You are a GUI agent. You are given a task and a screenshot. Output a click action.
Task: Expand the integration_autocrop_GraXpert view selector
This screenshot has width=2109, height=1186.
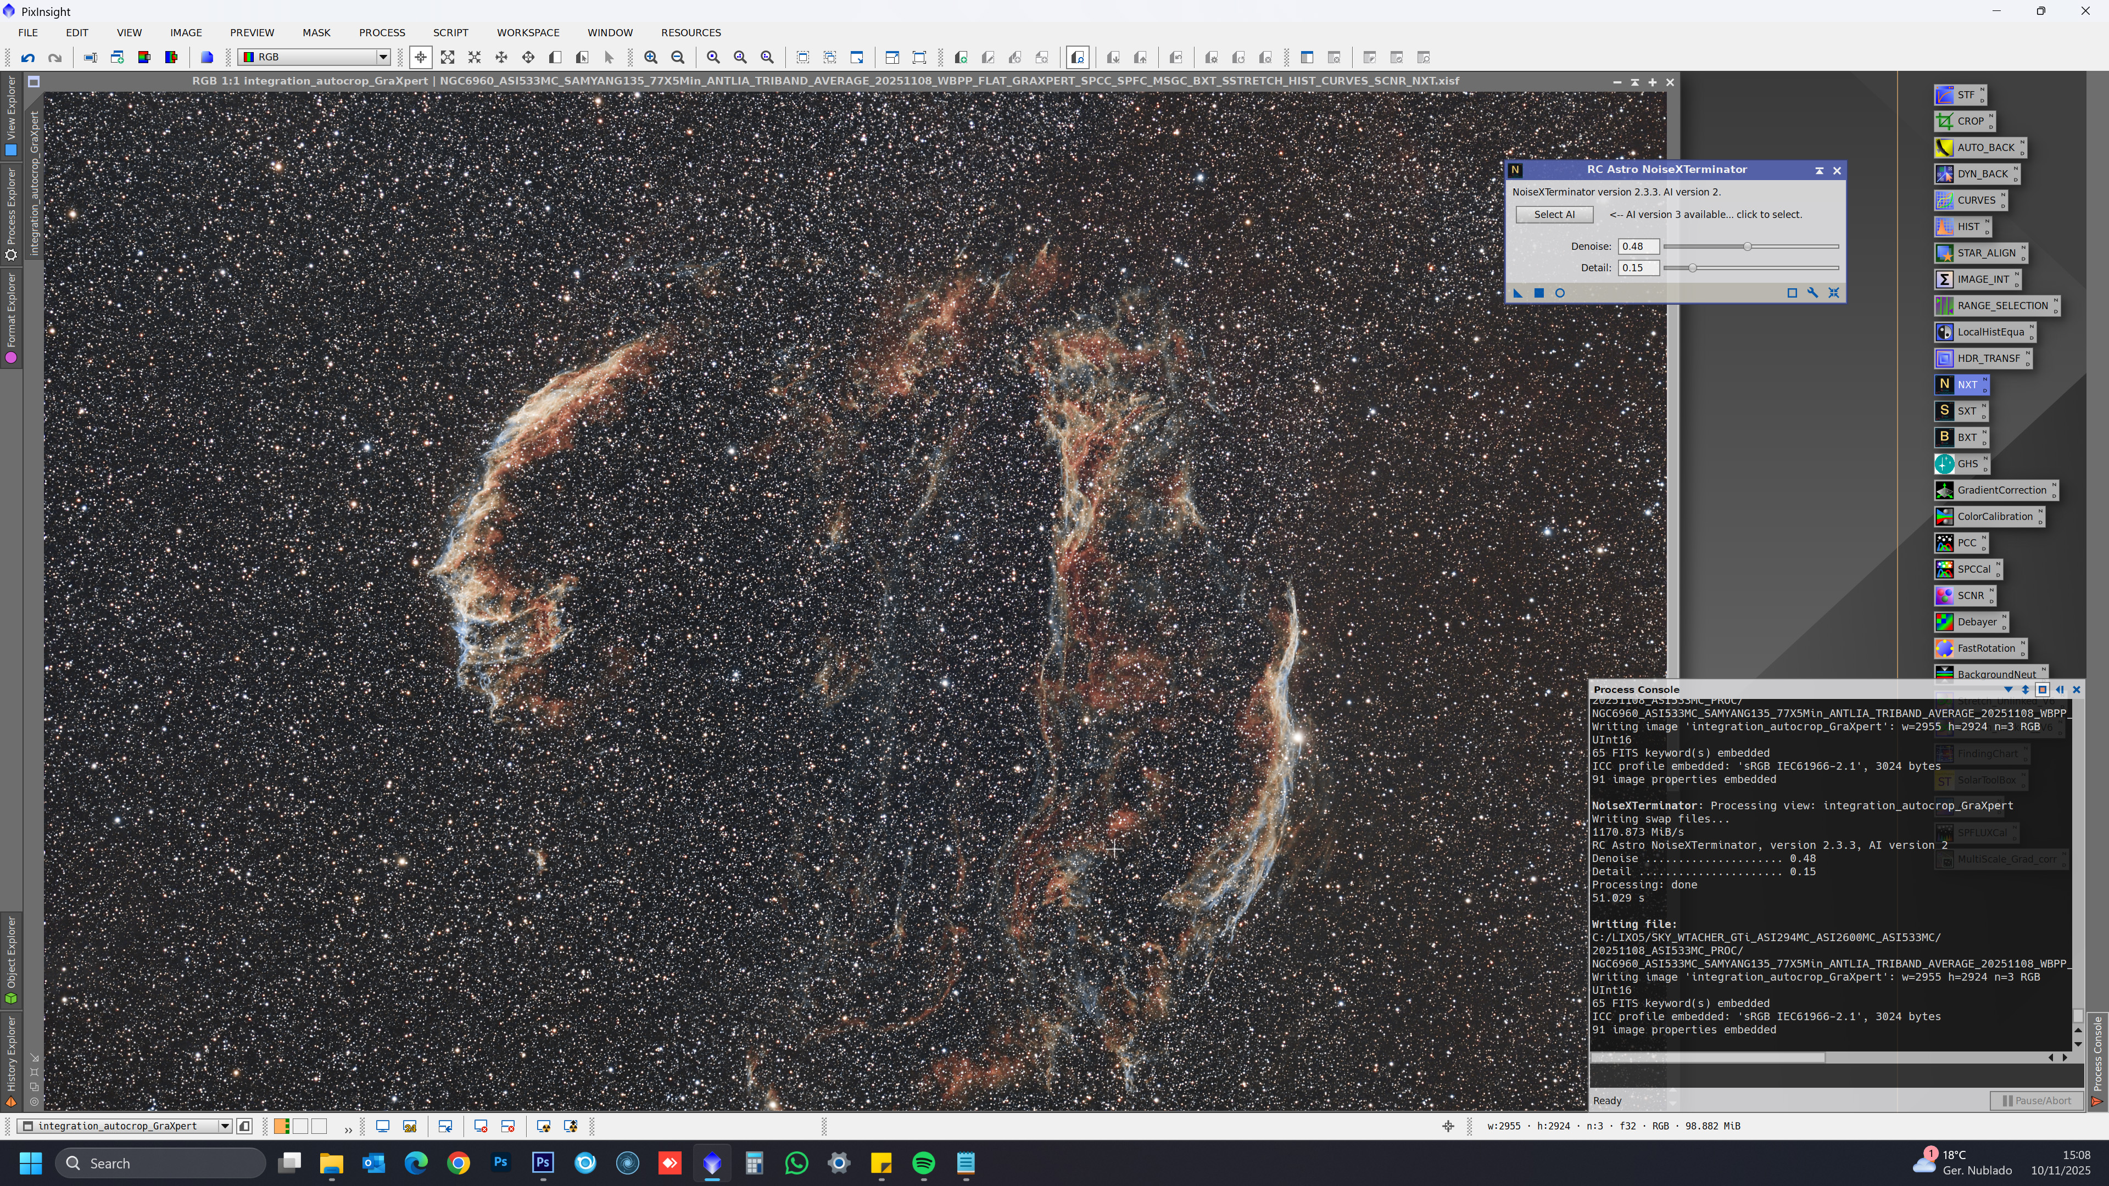coord(224,1127)
